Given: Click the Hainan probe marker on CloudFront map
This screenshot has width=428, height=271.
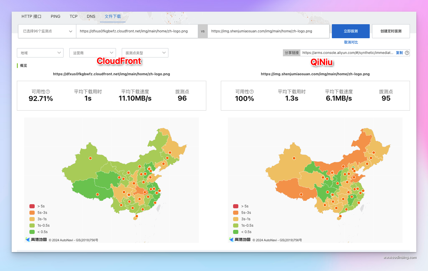Looking at the screenshot, I should click(137, 216).
